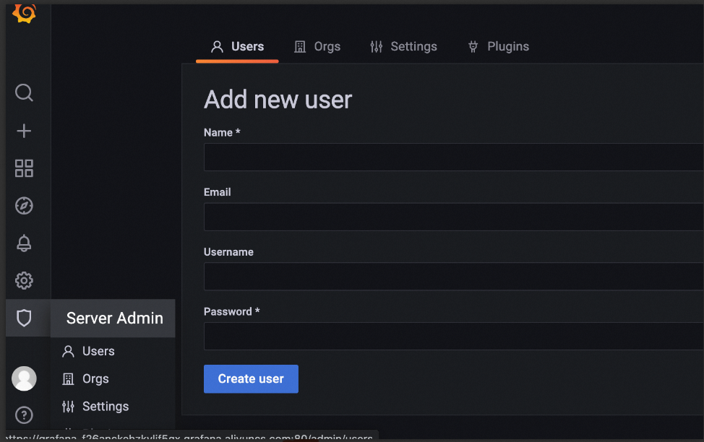Open the Plugins tab
Viewport: 704px width, 442px height.
click(x=499, y=46)
